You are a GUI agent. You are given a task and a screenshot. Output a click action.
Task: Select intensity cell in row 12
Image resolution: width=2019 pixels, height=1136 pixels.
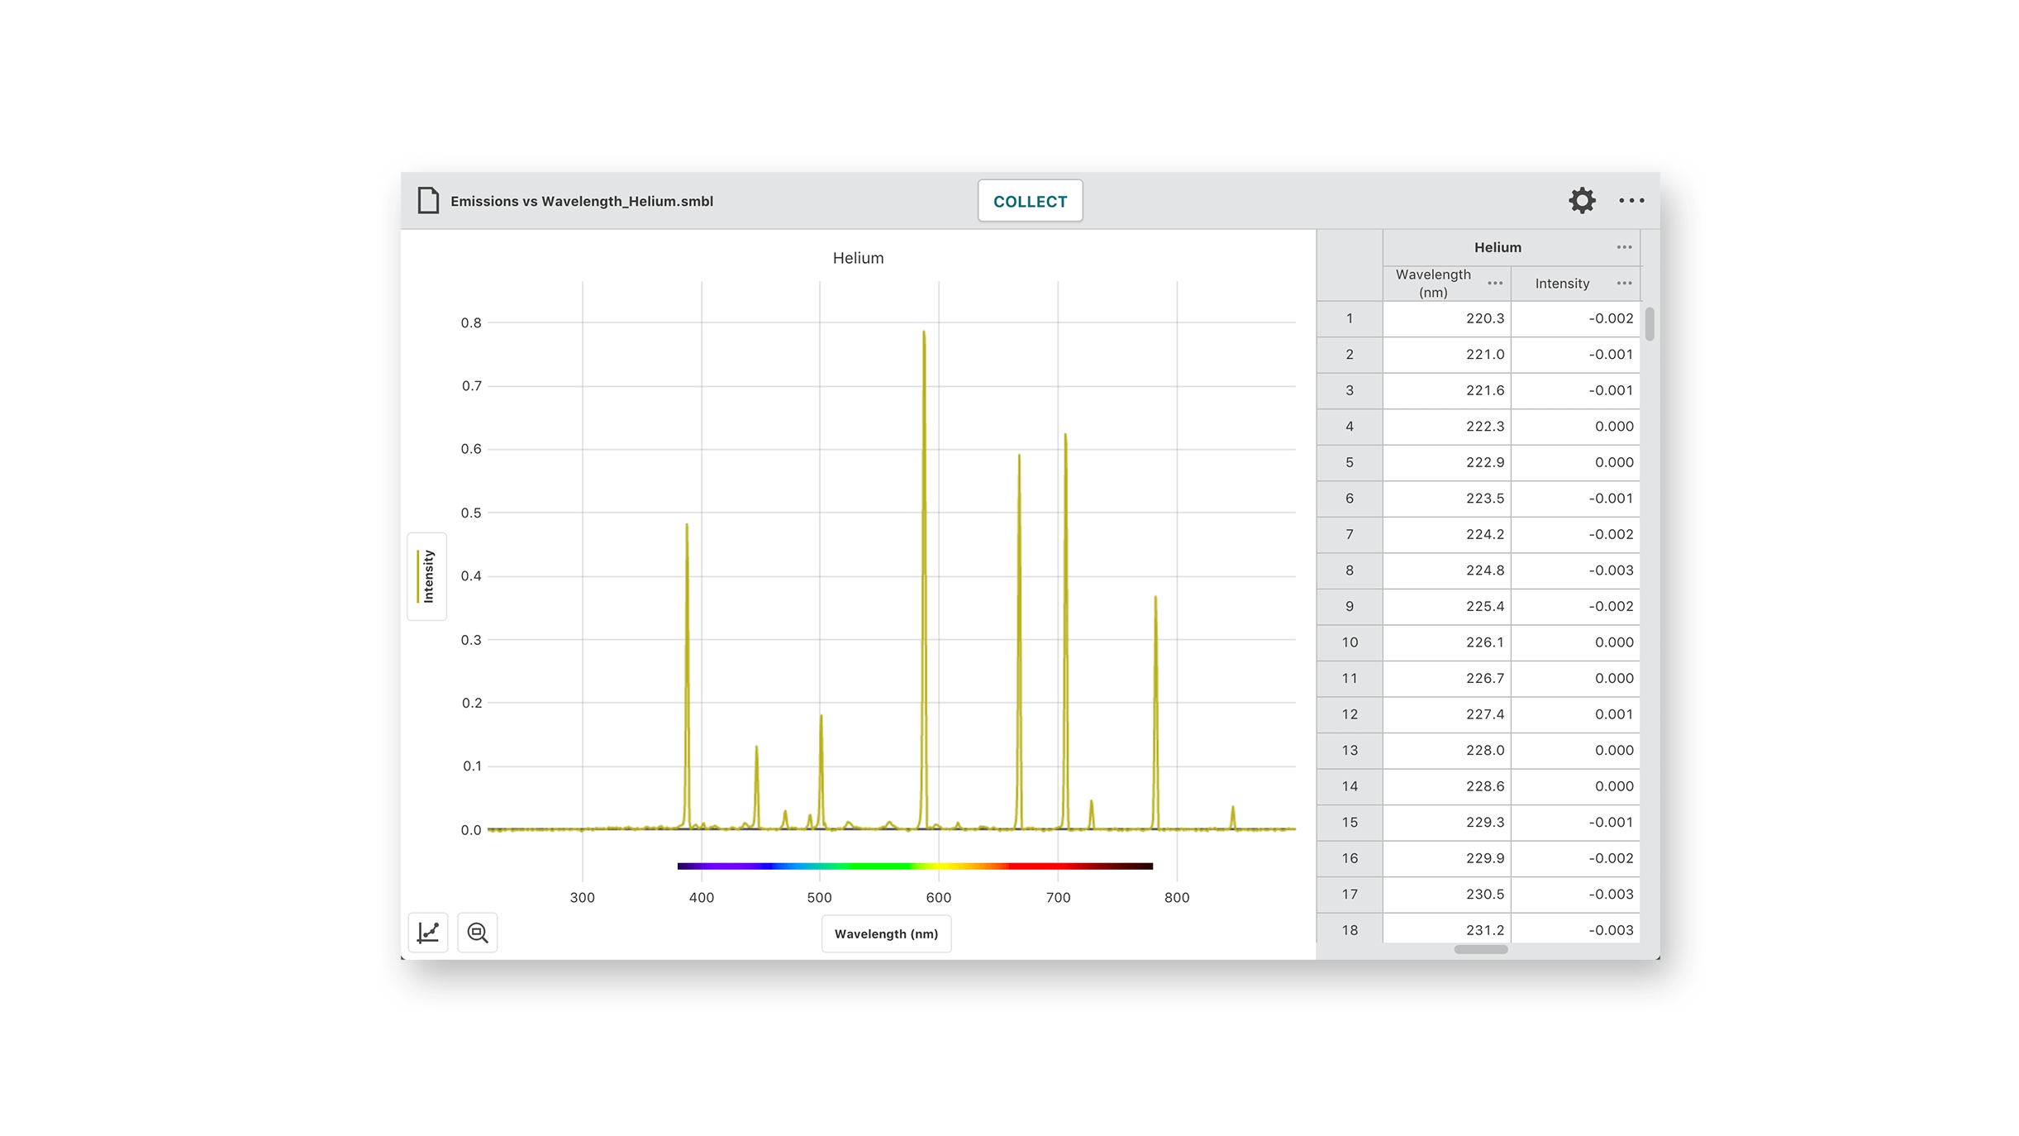pos(1574,714)
